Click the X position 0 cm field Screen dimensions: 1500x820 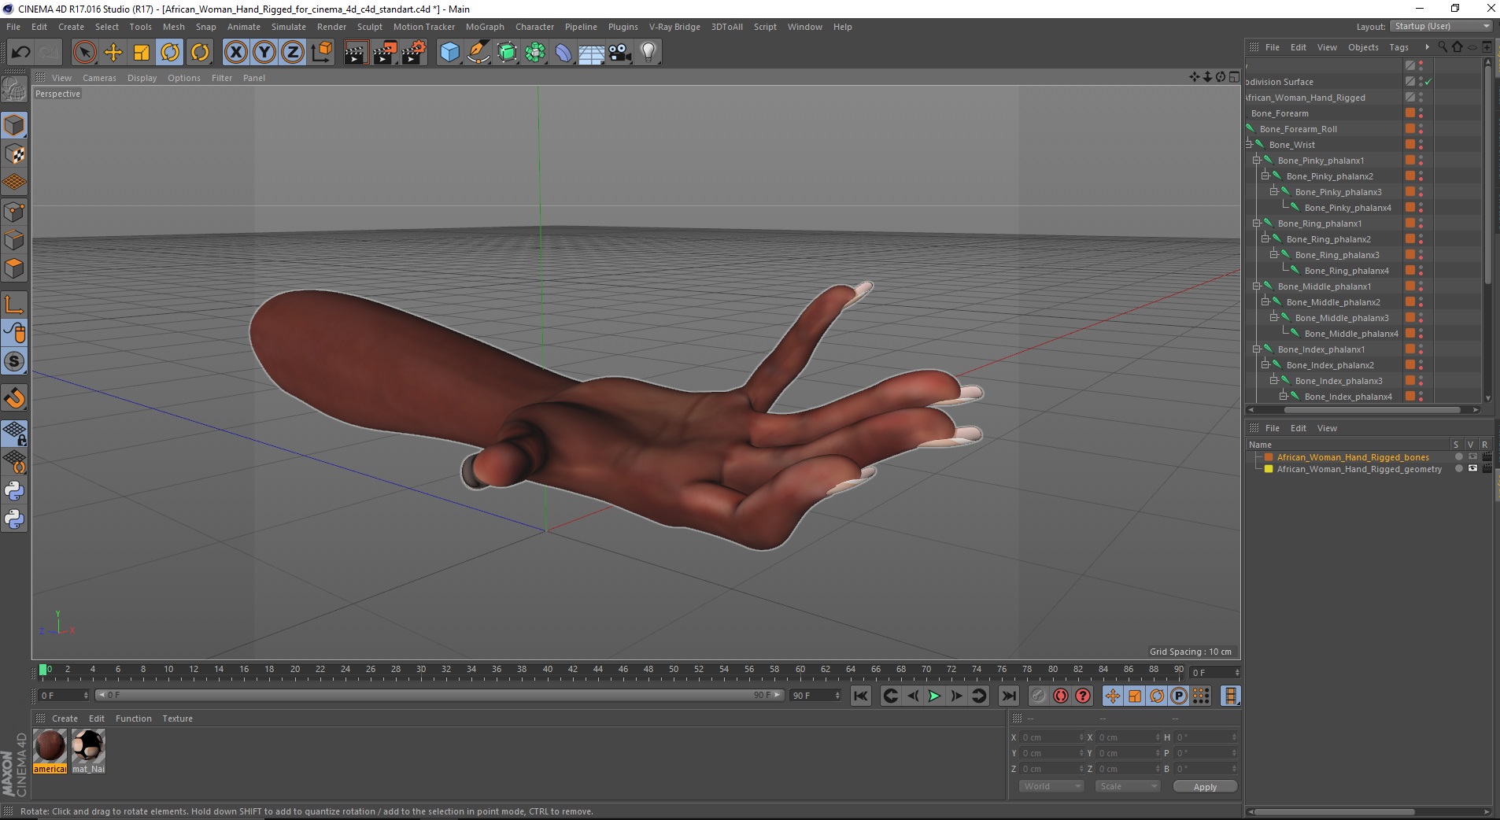tap(1052, 737)
